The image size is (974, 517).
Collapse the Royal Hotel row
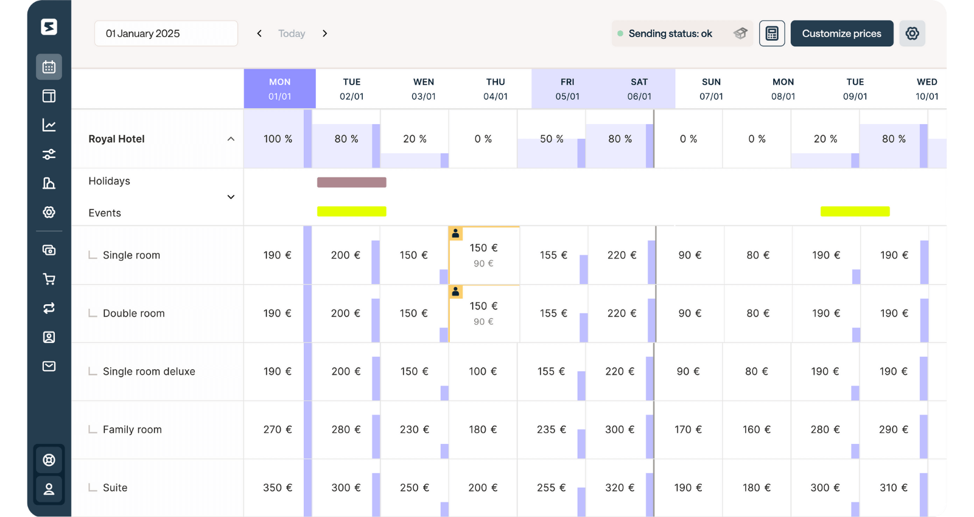(x=231, y=139)
